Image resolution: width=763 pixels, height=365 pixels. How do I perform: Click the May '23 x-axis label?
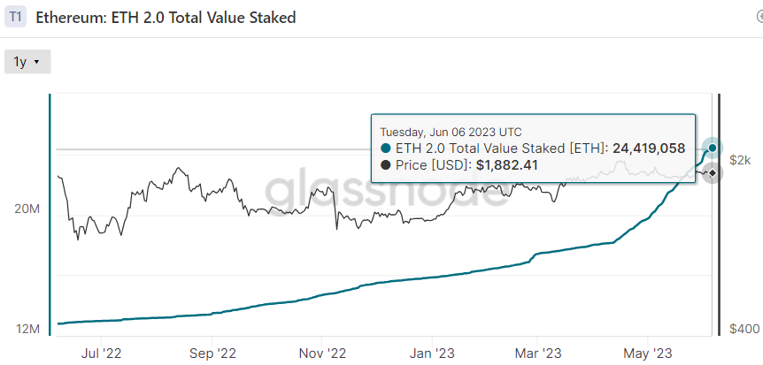(x=649, y=352)
